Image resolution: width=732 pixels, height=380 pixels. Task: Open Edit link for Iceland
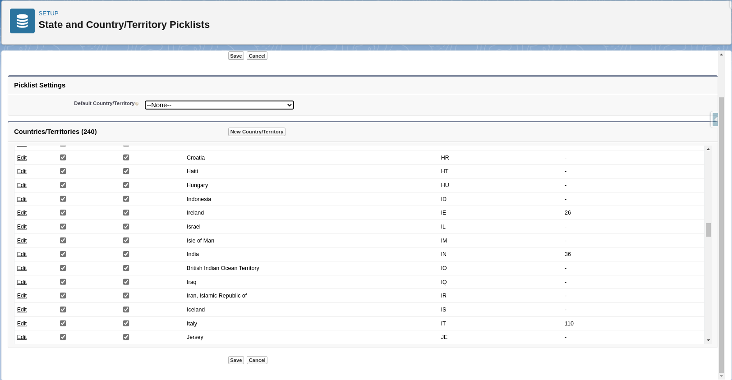[22, 310]
